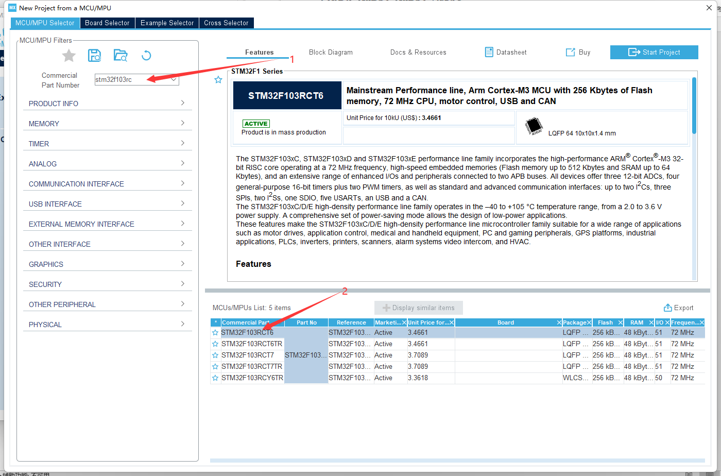
Task: Toggle favorite star for STM32F103RCT7 row
Action: pos(215,355)
